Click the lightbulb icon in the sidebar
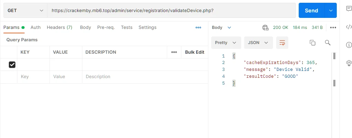The height and width of the screenshot is (138, 352). [x=349, y=63]
